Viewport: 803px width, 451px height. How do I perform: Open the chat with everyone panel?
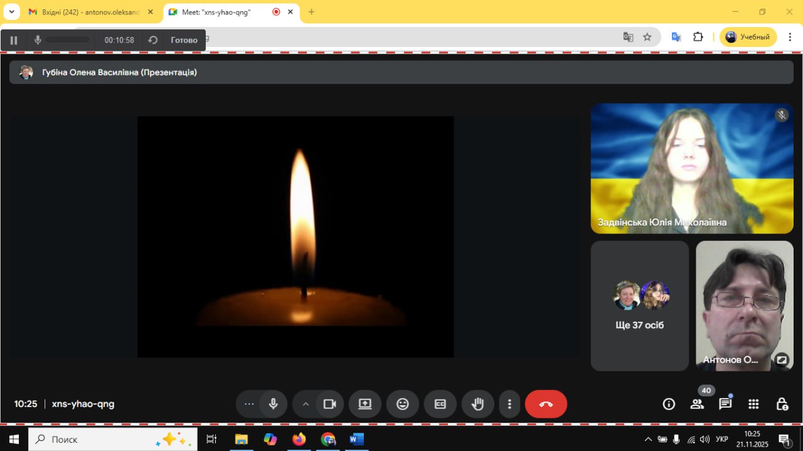tap(725, 404)
